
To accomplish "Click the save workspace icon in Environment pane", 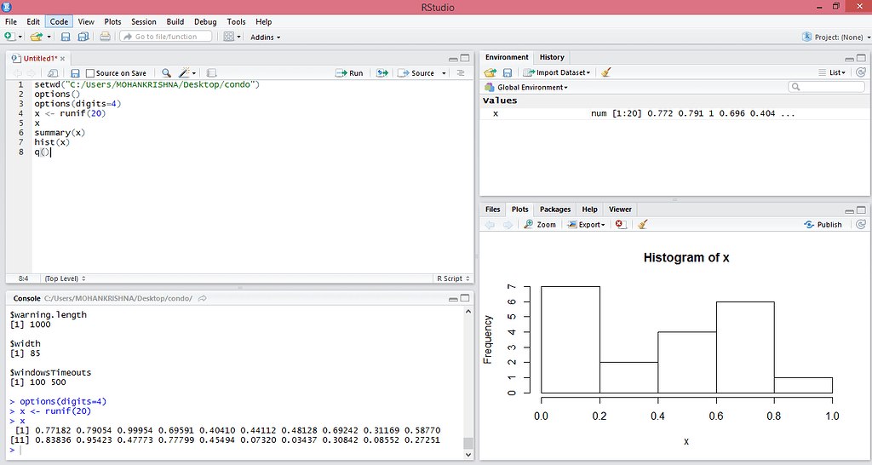I will [x=508, y=72].
